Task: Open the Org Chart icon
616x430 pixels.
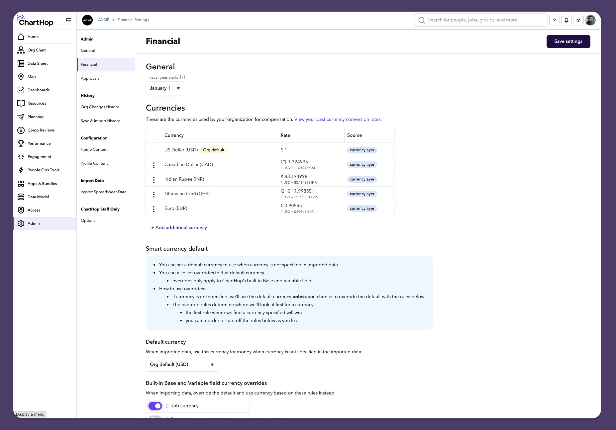Action: [x=21, y=50]
